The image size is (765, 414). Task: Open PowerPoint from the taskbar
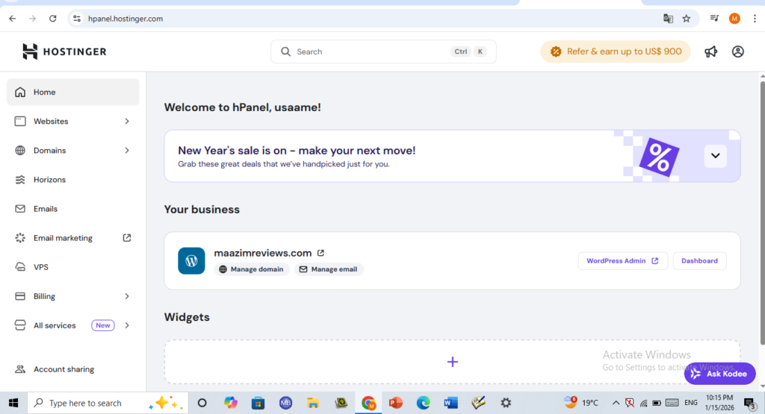click(x=396, y=403)
